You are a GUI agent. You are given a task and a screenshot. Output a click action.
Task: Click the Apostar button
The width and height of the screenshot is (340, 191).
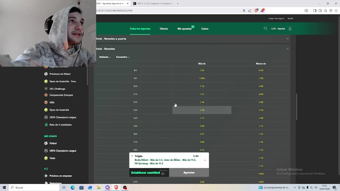(x=189, y=172)
